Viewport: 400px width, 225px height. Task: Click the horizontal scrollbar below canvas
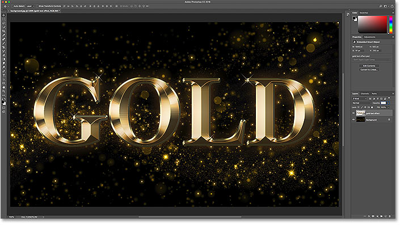(x=190, y=217)
